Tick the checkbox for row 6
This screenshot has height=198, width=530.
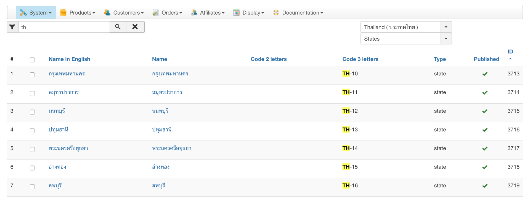click(x=32, y=168)
